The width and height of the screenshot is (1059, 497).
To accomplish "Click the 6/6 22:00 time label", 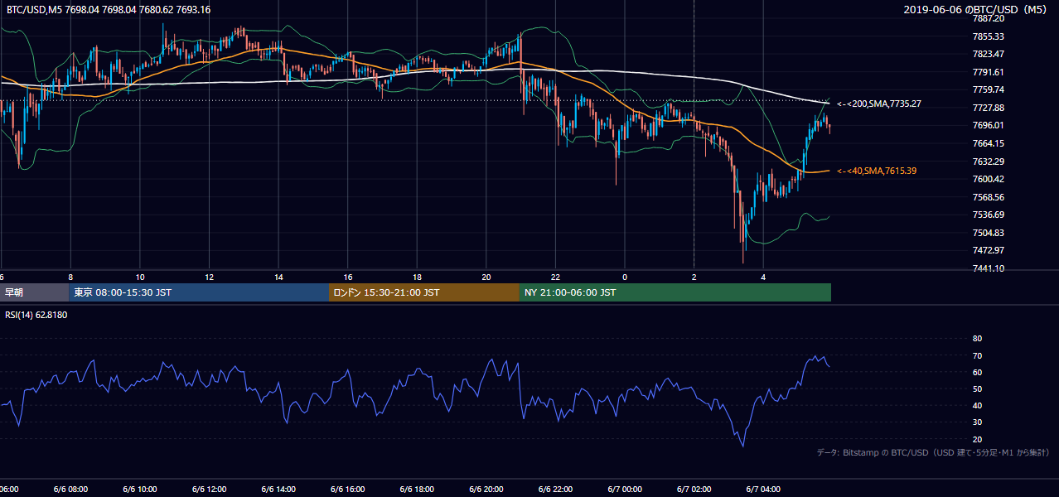I will point(555,490).
